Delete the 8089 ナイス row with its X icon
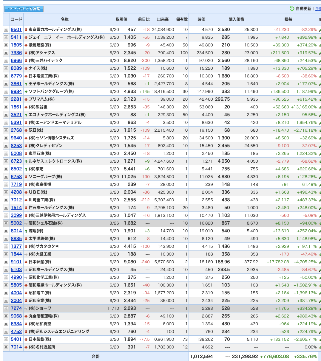Image resolution: width=321 pixels, height=361 pixels. coord(6,69)
